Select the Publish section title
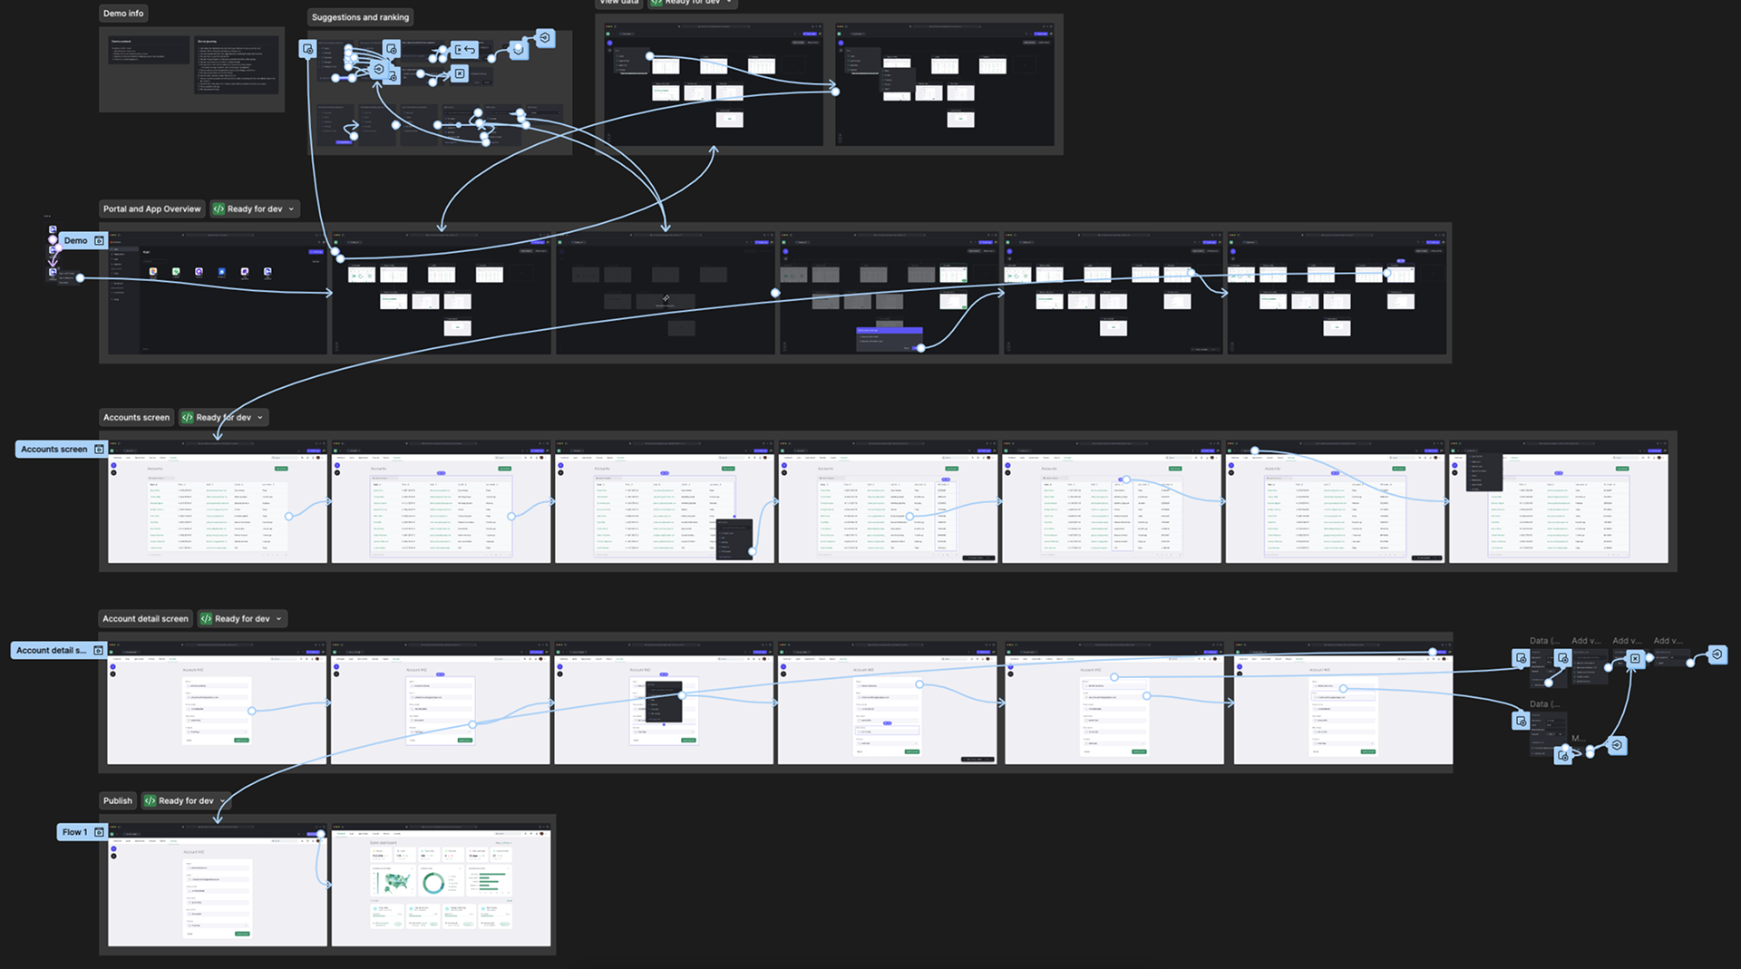Viewport: 1741px width, 969px height. click(x=118, y=801)
